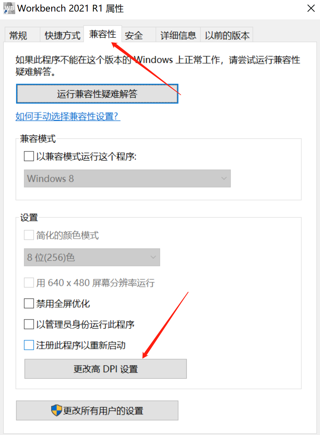Check 简化的颜色模式
This screenshot has height=435, width=320.
(x=29, y=235)
